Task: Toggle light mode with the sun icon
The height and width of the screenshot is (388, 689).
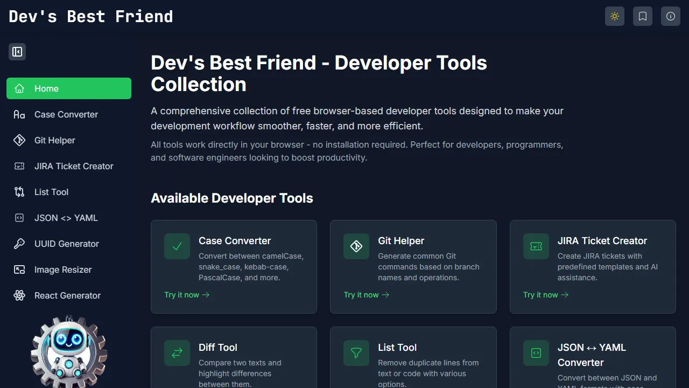Action: (615, 16)
